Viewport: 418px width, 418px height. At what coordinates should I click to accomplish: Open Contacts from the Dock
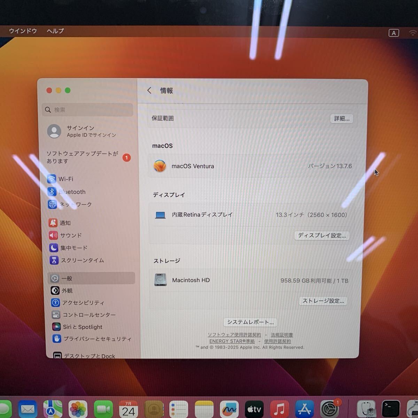tap(154, 410)
